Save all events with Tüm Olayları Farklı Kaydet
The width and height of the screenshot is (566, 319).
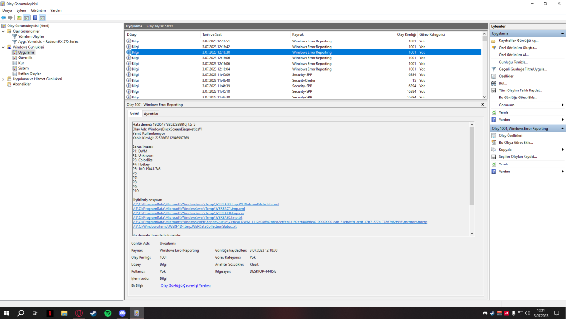521,90
